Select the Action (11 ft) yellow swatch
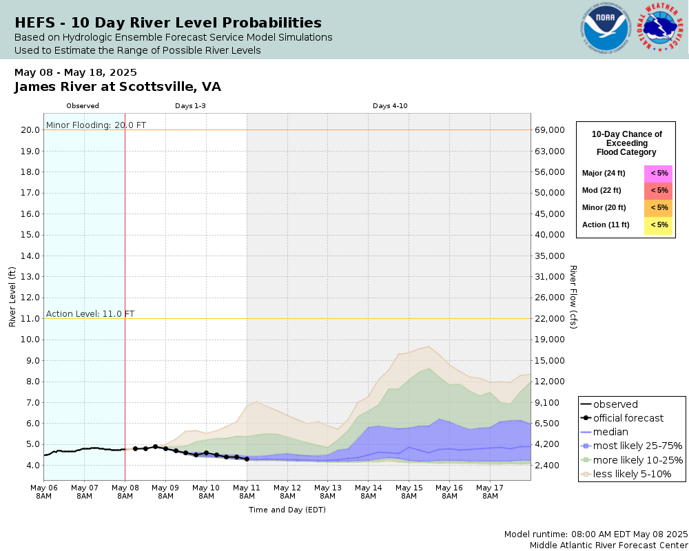 tap(658, 225)
